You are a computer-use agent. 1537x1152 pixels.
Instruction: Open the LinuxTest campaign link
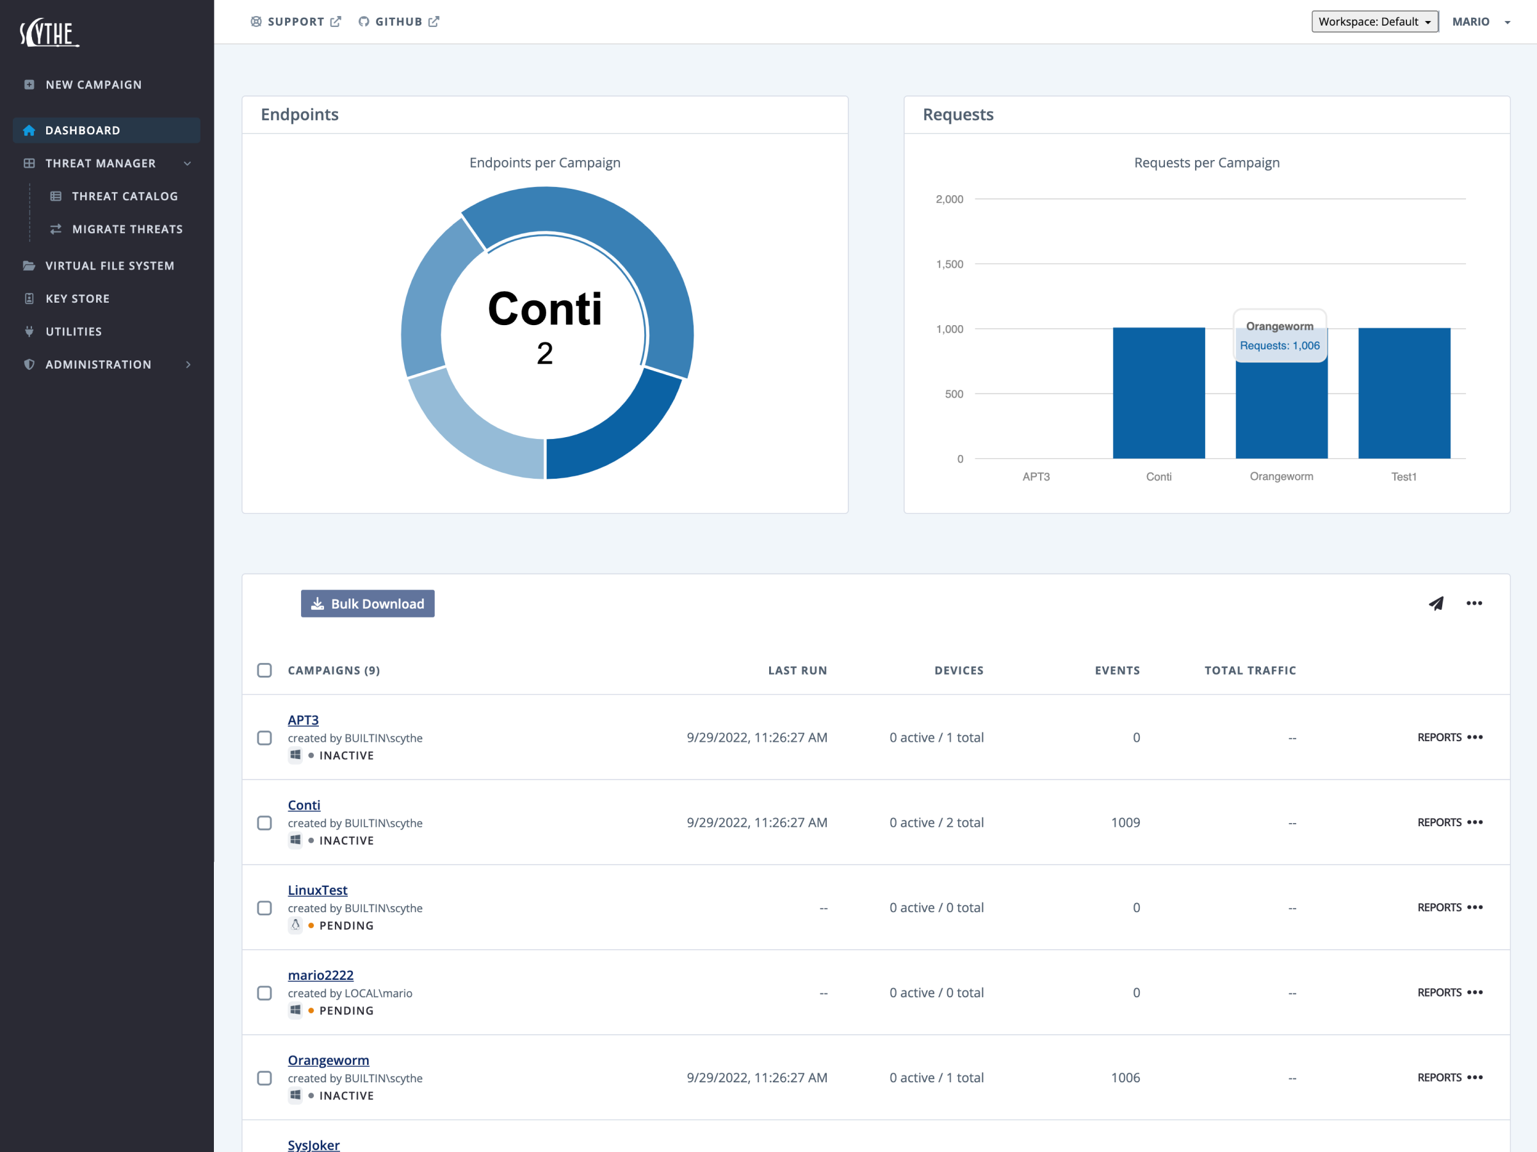pyautogui.click(x=318, y=890)
